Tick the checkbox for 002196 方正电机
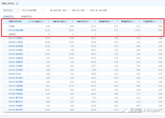The width and height of the screenshot is (165, 118). 5,70
